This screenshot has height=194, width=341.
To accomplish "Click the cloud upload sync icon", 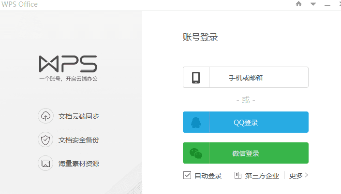I will tap(45, 116).
